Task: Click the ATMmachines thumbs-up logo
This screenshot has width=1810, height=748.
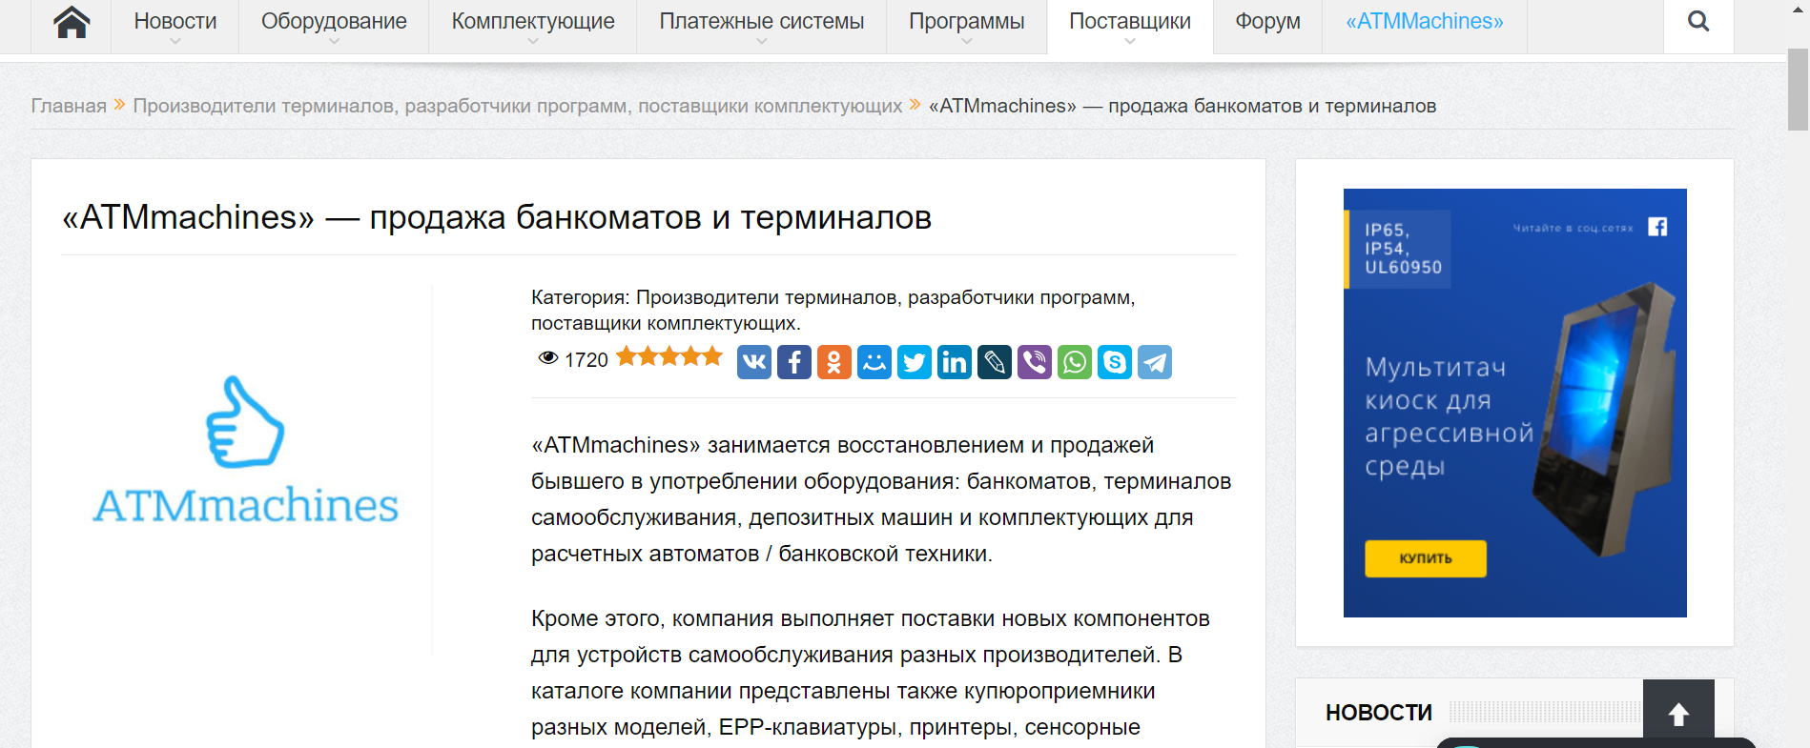Action: (x=246, y=450)
